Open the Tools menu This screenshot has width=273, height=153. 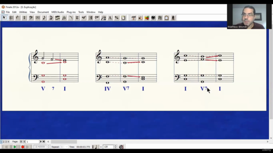(x=81, y=12)
